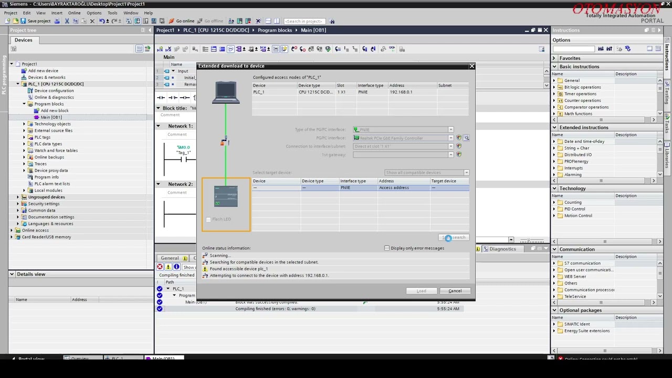Click the Load button in download dialog
The height and width of the screenshot is (378, 672).
coord(422,291)
